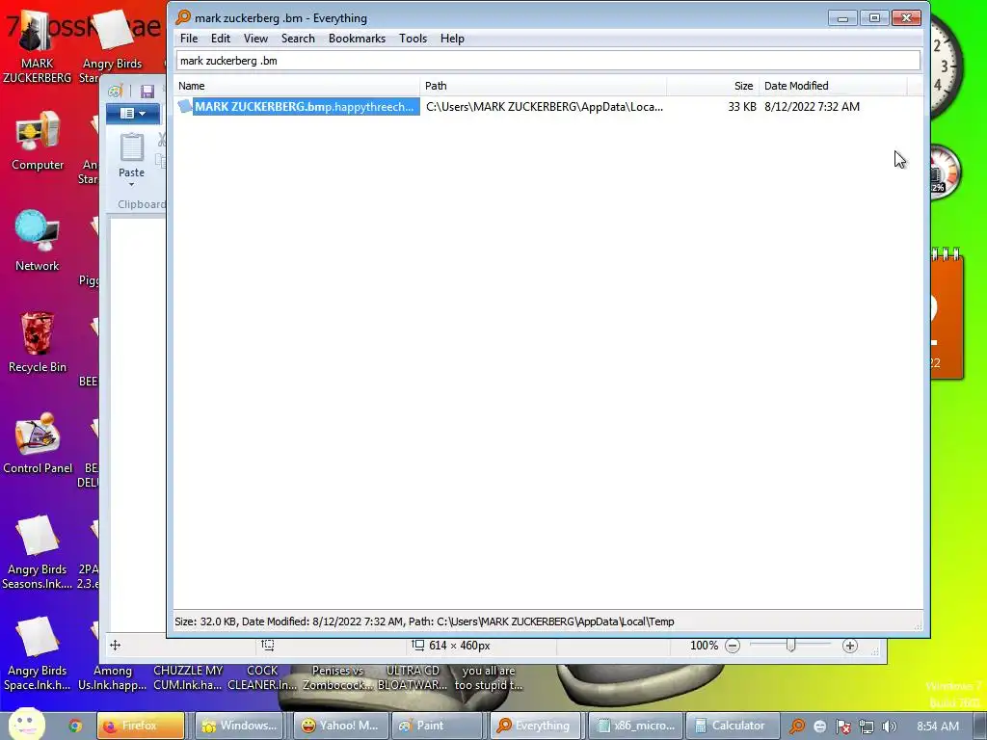
Task: Click the Paste clipboard icon in Paint
Action: pyautogui.click(x=131, y=147)
